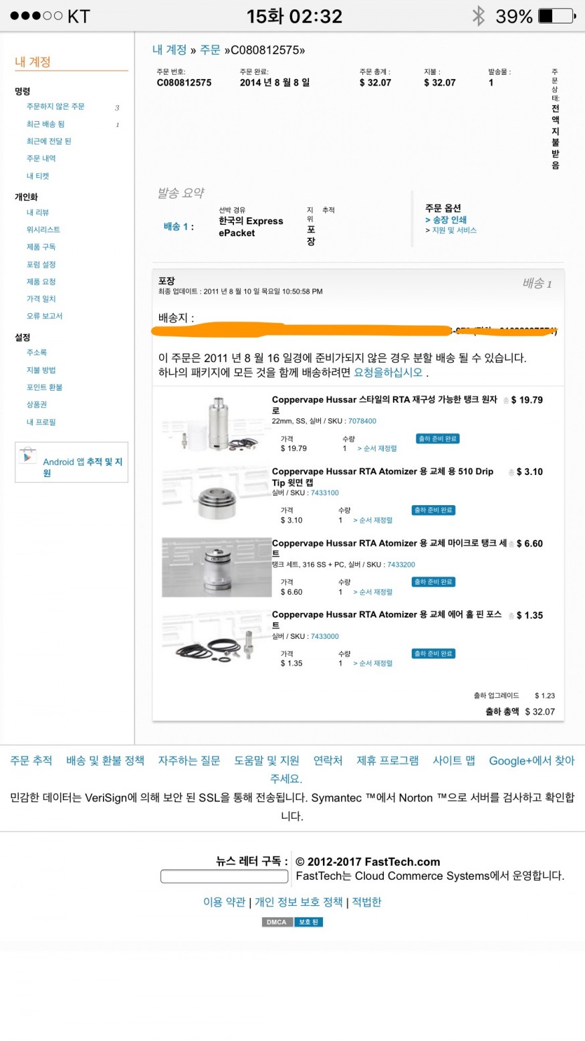Open '제품 요청' in sidebar
The image size is (585, 1041).
click(41, 282)
